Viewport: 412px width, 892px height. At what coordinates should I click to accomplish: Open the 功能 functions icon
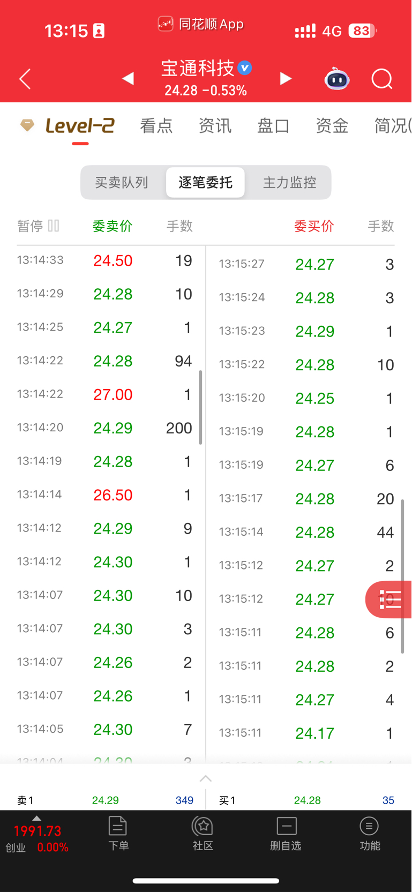370,834
